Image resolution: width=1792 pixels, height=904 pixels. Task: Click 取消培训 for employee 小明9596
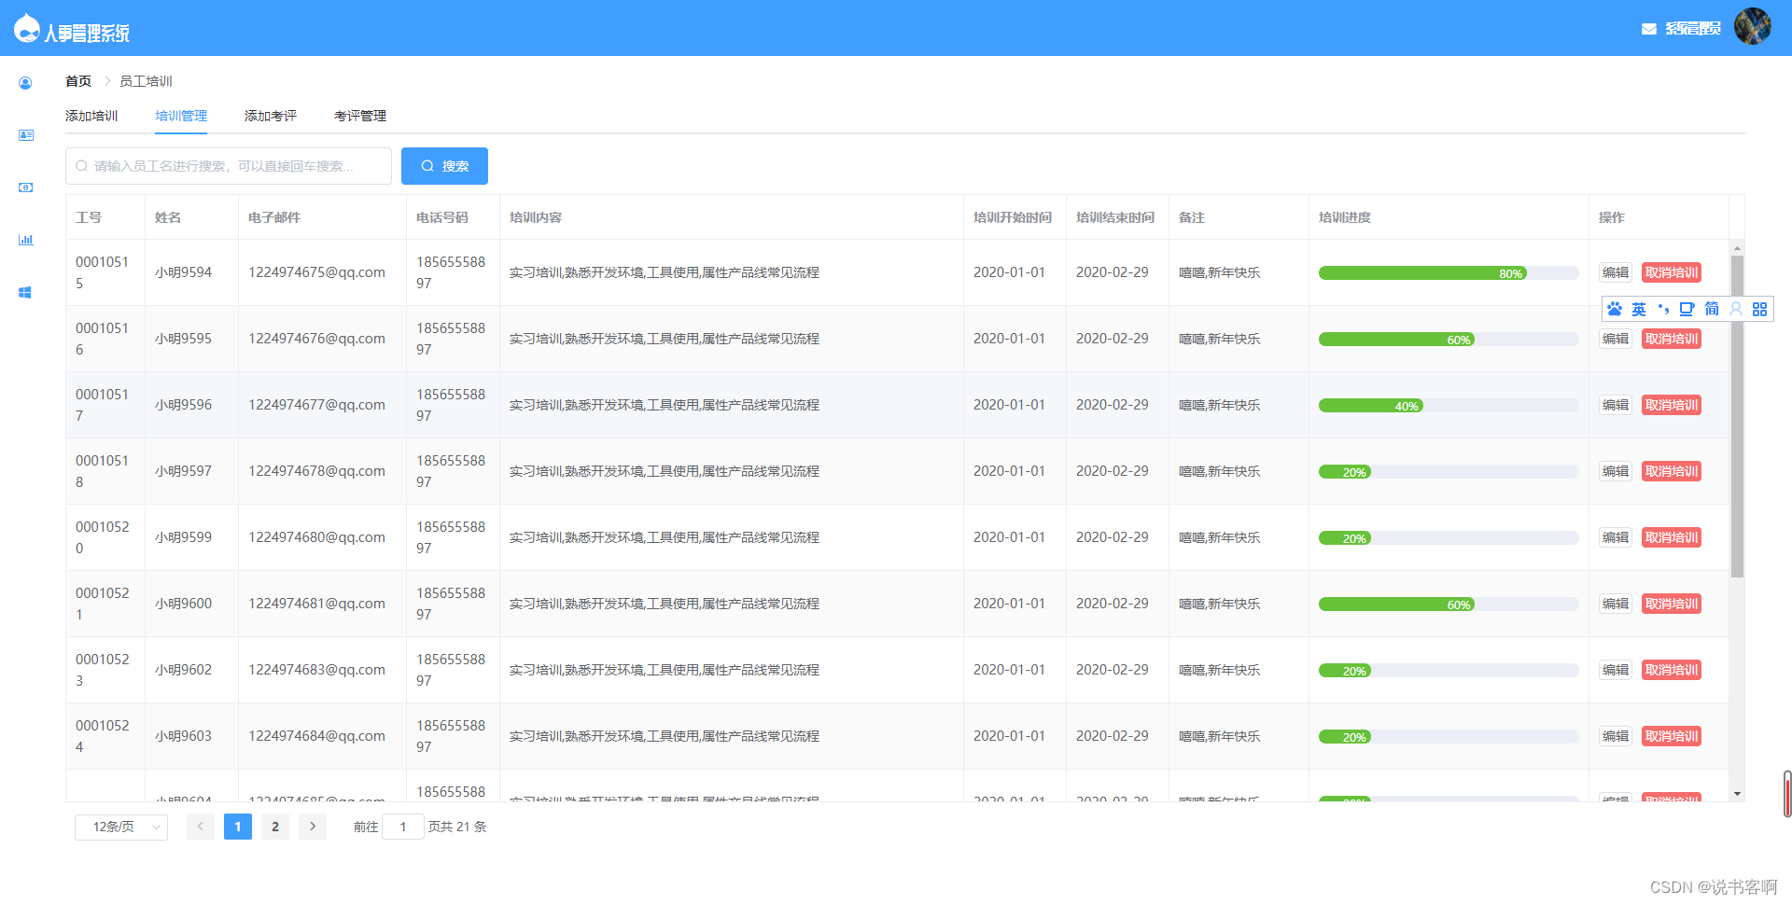[x=1672, y=405]
